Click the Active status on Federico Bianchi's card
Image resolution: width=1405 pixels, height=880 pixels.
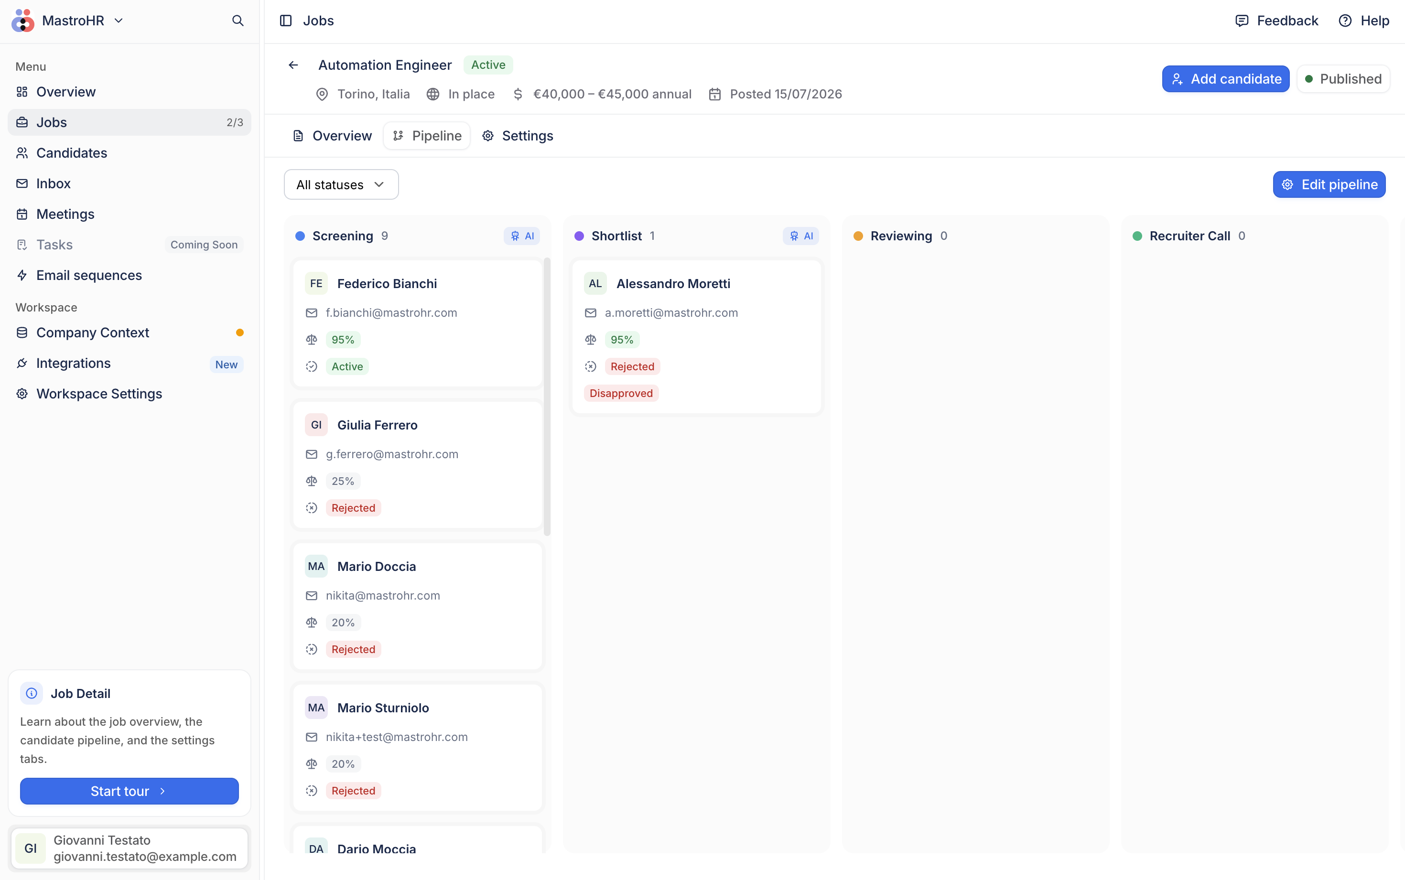click(347, 367)
